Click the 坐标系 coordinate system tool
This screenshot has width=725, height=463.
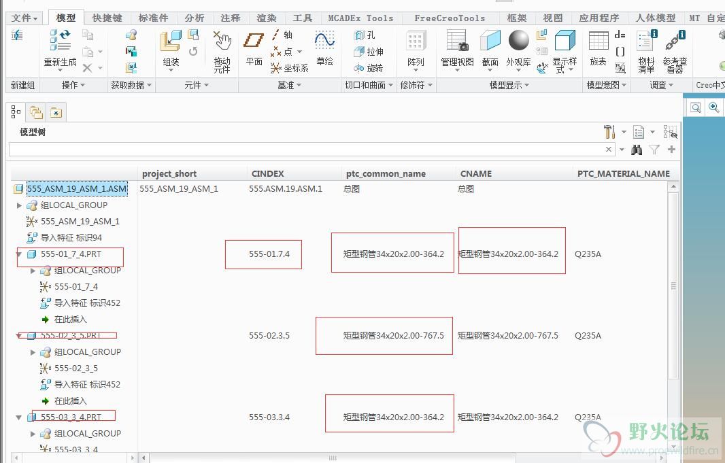pyautogui.click(x=290, y=69)
